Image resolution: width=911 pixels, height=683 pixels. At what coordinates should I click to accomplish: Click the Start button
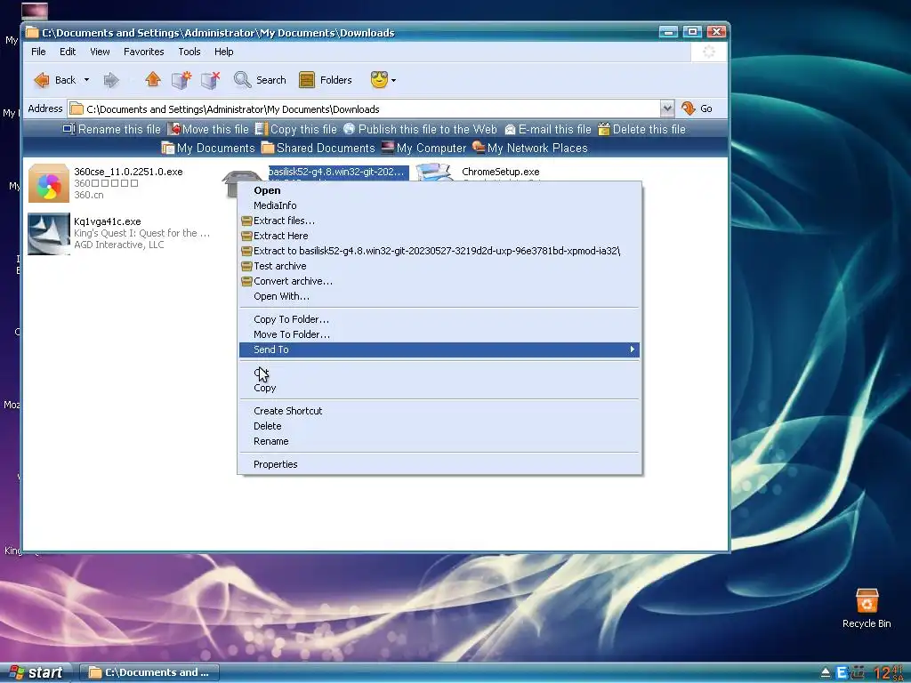(x=36, y=672)
